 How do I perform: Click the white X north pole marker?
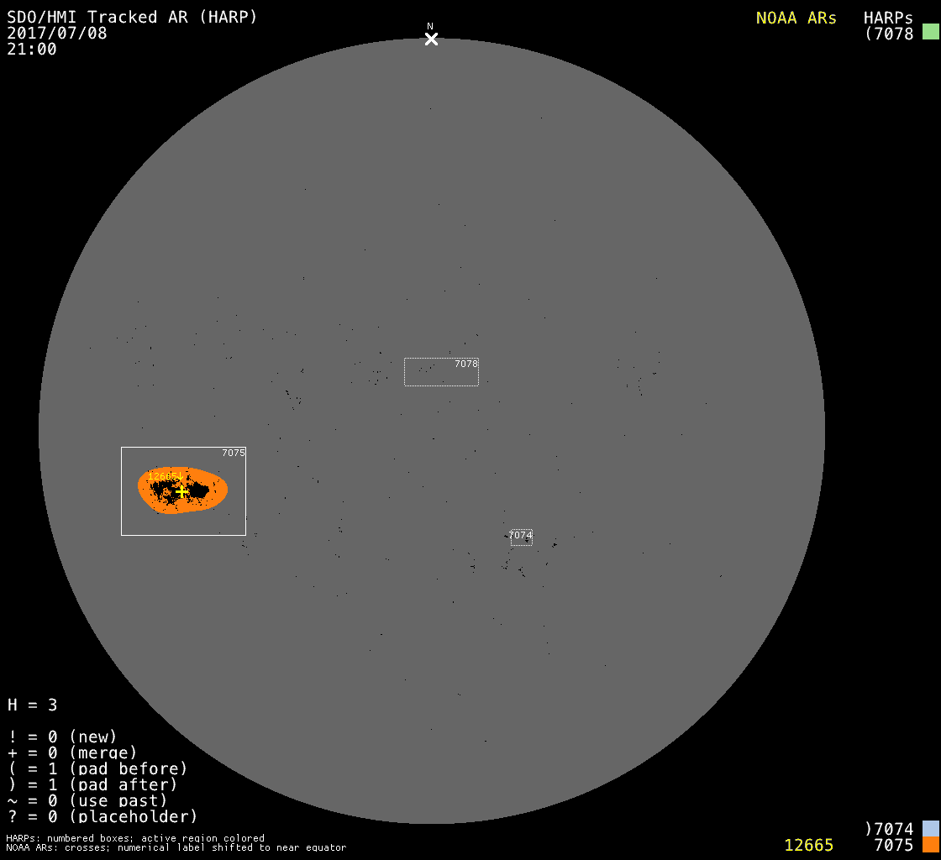tap(431, 39)
